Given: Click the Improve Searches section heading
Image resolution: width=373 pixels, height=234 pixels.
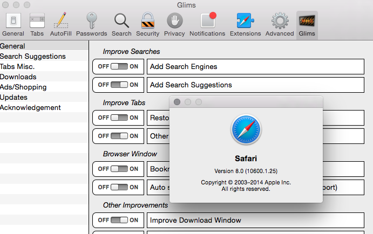Looking at the screenshot, I should 131,52.
